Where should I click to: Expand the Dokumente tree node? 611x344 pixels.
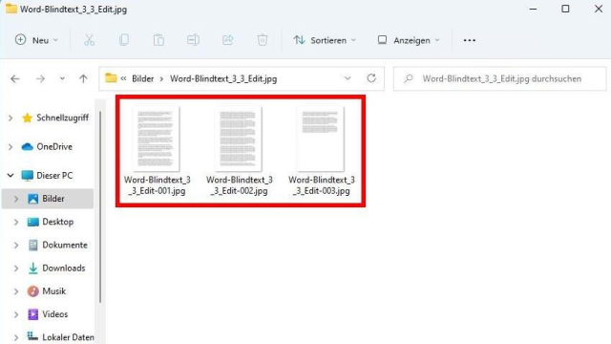pyautogui.click(x=16, y=245)
